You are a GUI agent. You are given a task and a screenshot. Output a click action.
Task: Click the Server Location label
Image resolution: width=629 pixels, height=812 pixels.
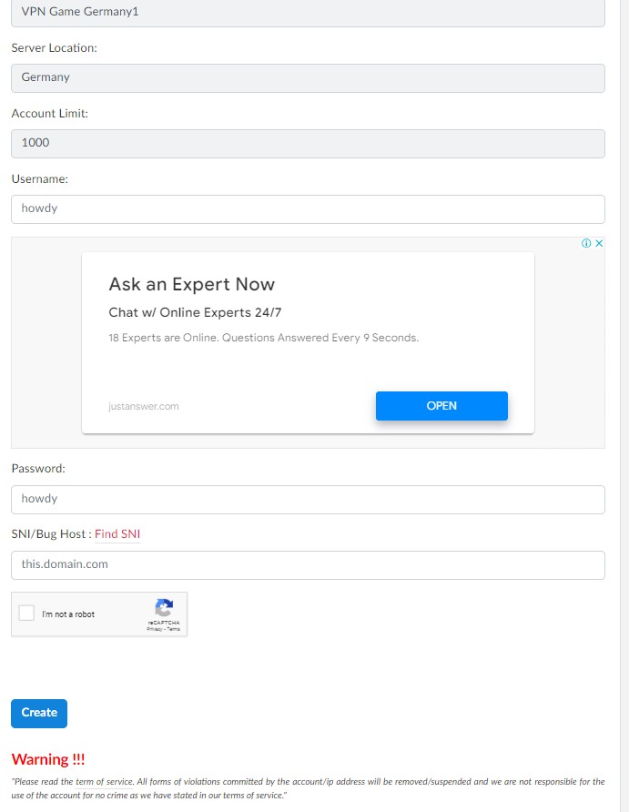click(55, 47)
